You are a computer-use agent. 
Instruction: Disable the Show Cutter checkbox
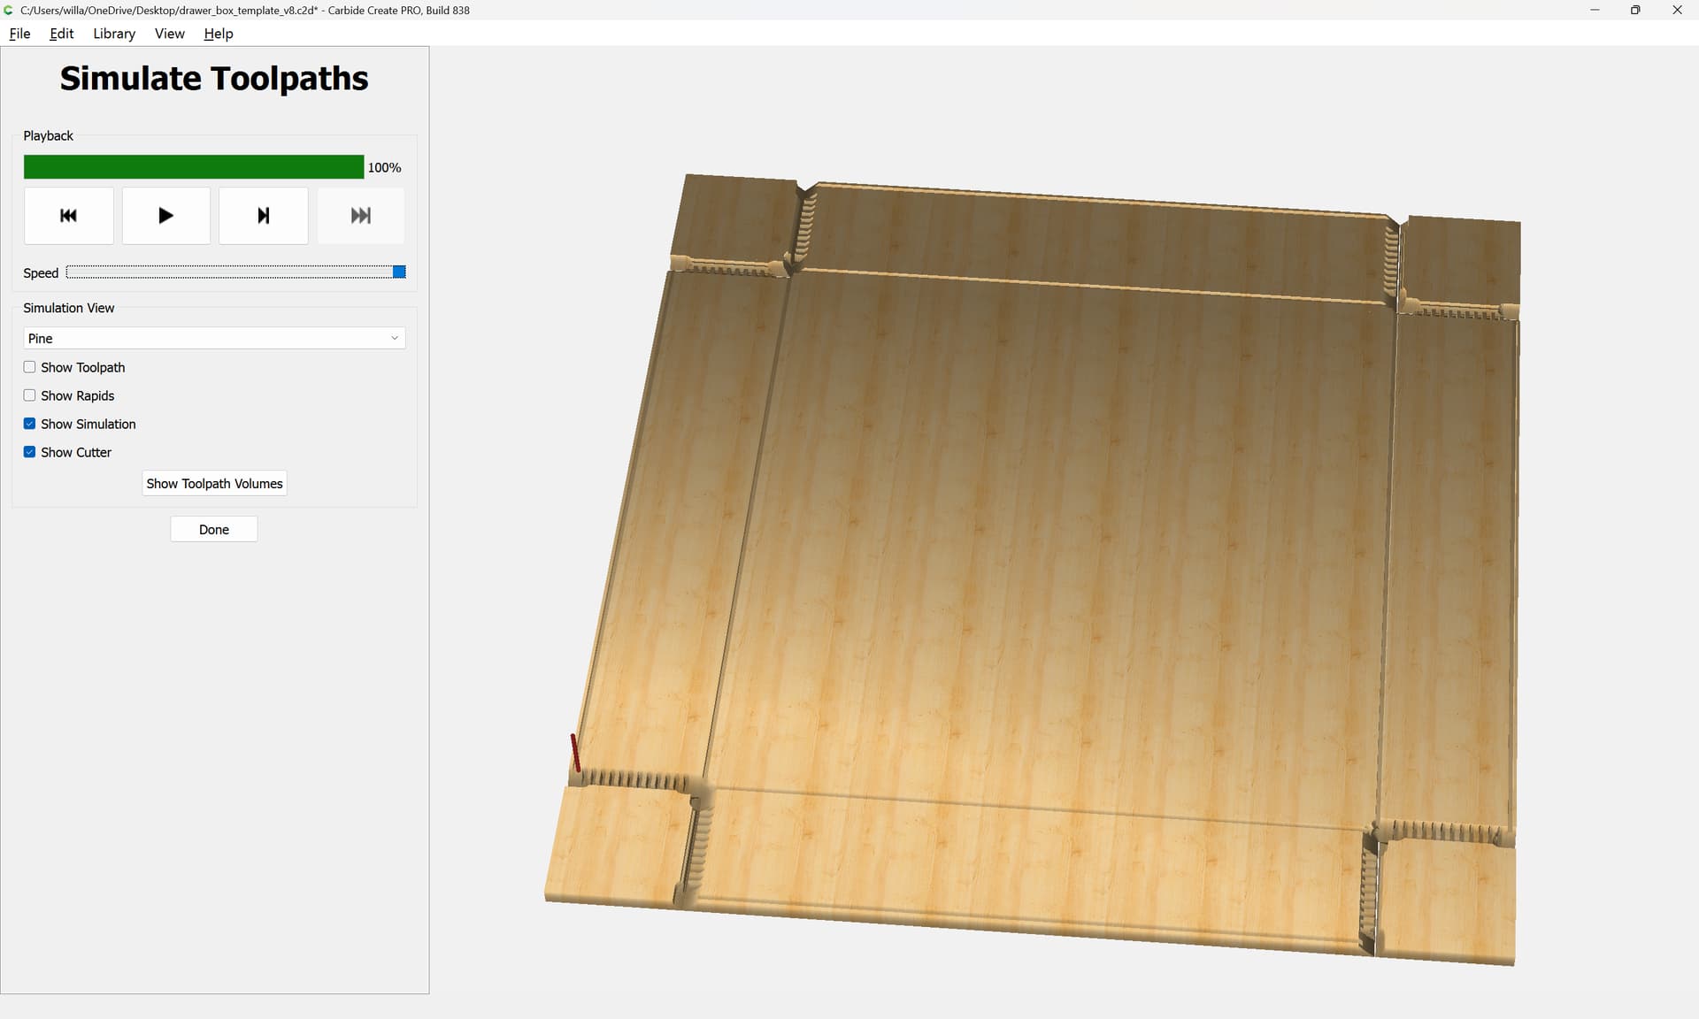[30, 452]
